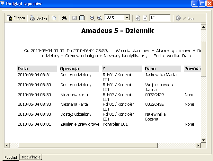Image resolution: width=213 pixels, height=161 pixels.
Task: Select single page view icon
Action: click(x=74, y=18)
